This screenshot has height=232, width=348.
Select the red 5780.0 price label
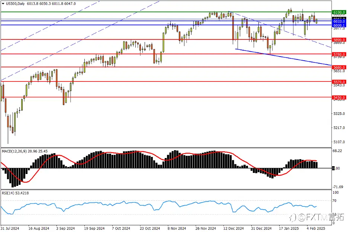click(339, 54)
